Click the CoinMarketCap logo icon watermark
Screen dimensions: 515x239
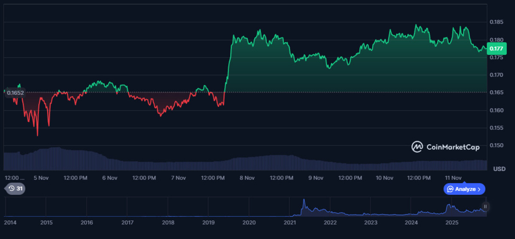pyautogui.click(x=417, y=147)
